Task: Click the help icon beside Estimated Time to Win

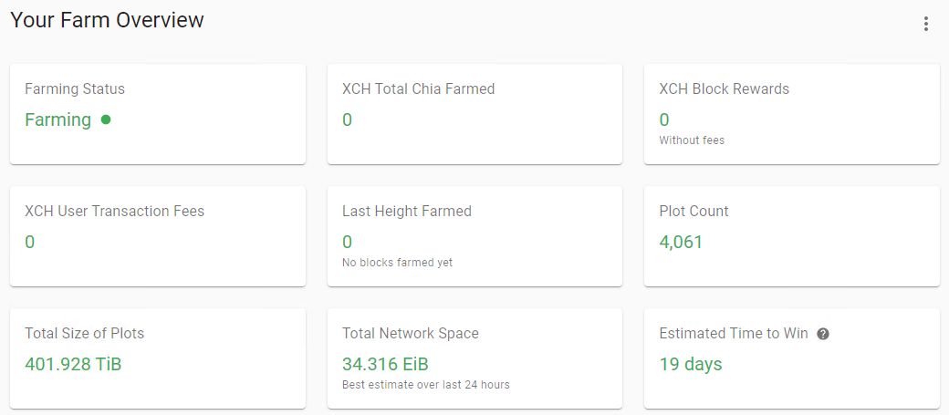Action: click(x=823, y=334)
